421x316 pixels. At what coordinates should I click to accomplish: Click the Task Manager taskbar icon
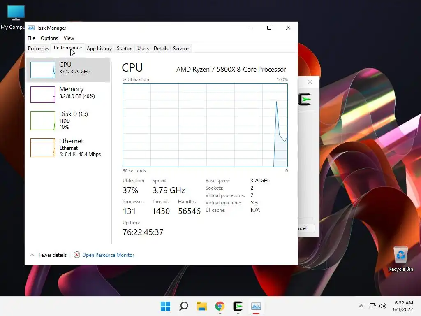256,306
